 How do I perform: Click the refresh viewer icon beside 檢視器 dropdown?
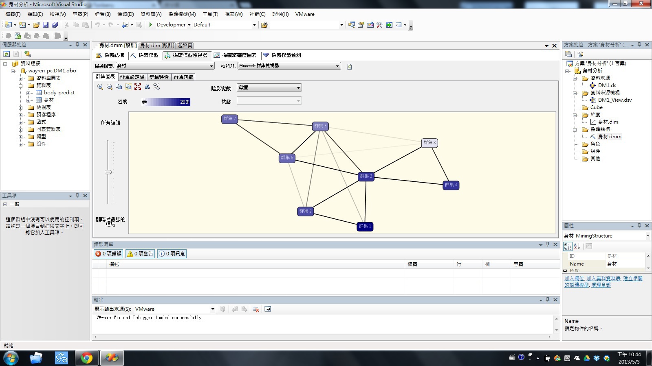pyautogui.click(x=349, y=67)
